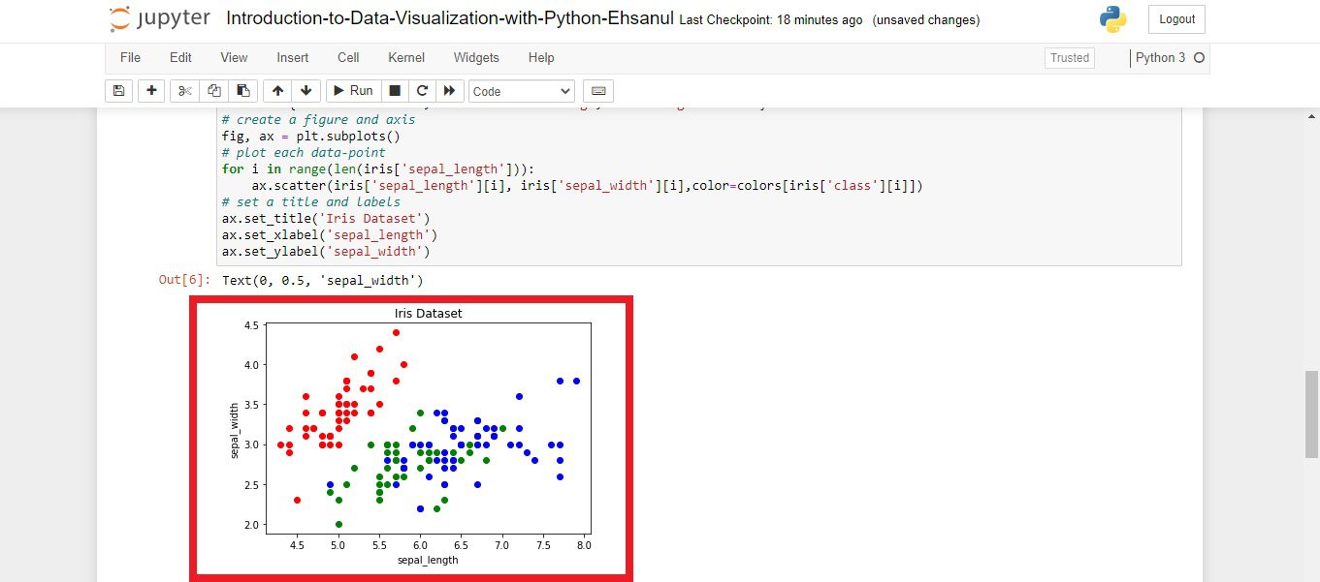Cut the selected cell using the scissors icon

(x=183, y=90)
